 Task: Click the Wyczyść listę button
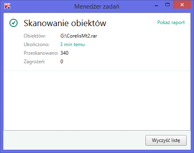[x=166, y=140]
